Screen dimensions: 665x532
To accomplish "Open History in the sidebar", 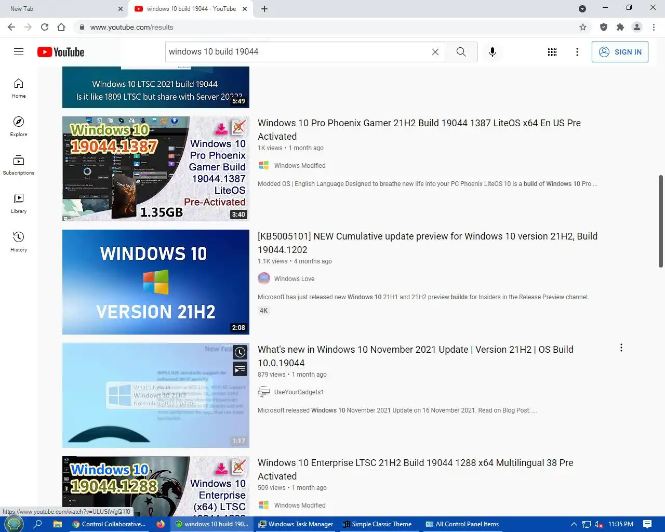I will coord(19,242).
